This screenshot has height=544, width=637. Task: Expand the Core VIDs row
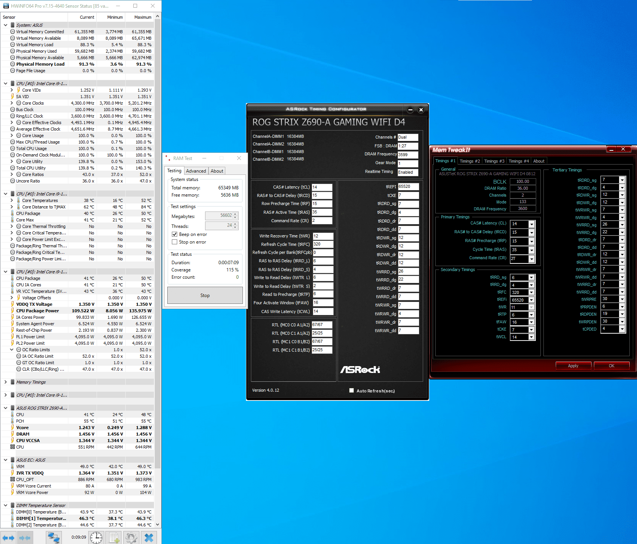[x=12, y=90]
